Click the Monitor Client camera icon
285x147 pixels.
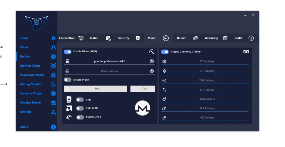click(x=53, y=66)
